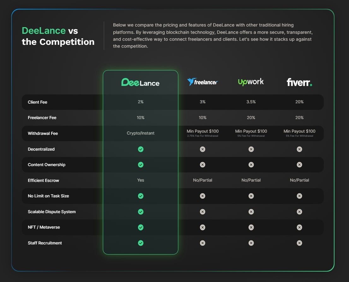Click DeeLance green checkmark in Decentralized row
The width and height of the screenshot is (349, 282).
click(x=141, y=149)
